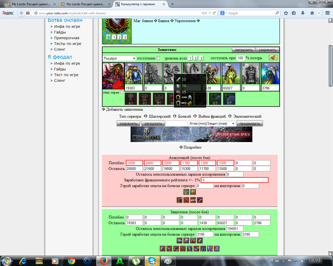The image size is (333, 266).
Task: Select 'Боевой' server type radio
Action: (175, 116)
